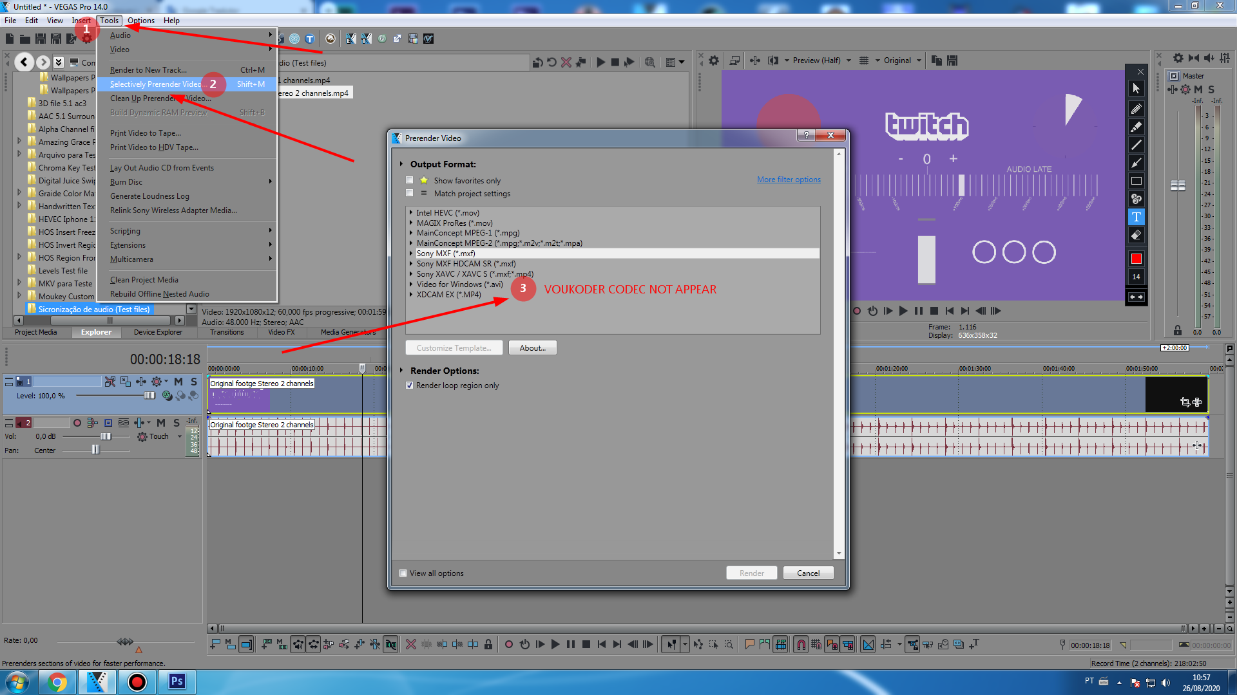The height and width of the screenshot is (695, 1237).
Task: Open Video Preview settings gear
Action: [x=714, y=60]
